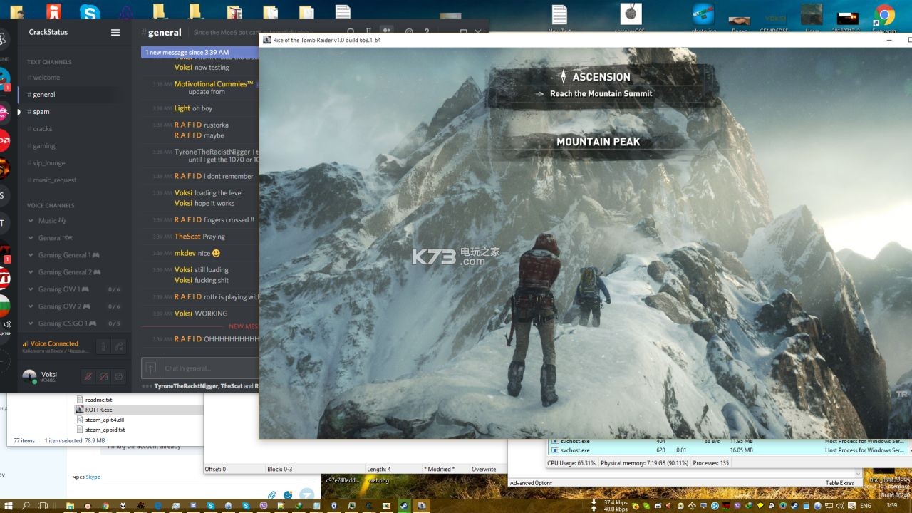Open the pink server icon in Discord sidebar
The image size is (912, 513).
pos(4,113)
